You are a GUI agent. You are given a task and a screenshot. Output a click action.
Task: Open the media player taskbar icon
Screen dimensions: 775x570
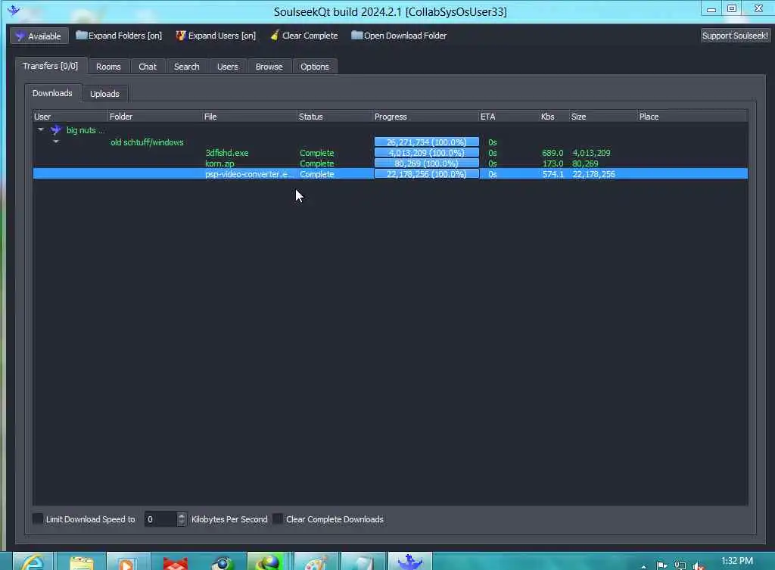click(127, 562)
